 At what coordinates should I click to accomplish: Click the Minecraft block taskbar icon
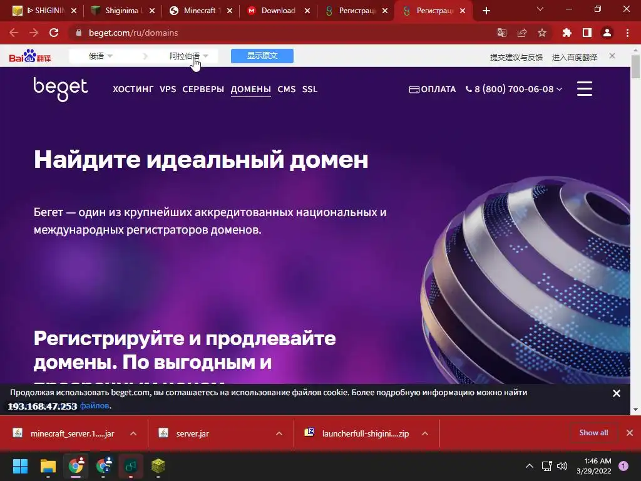(x=158, y=466)
